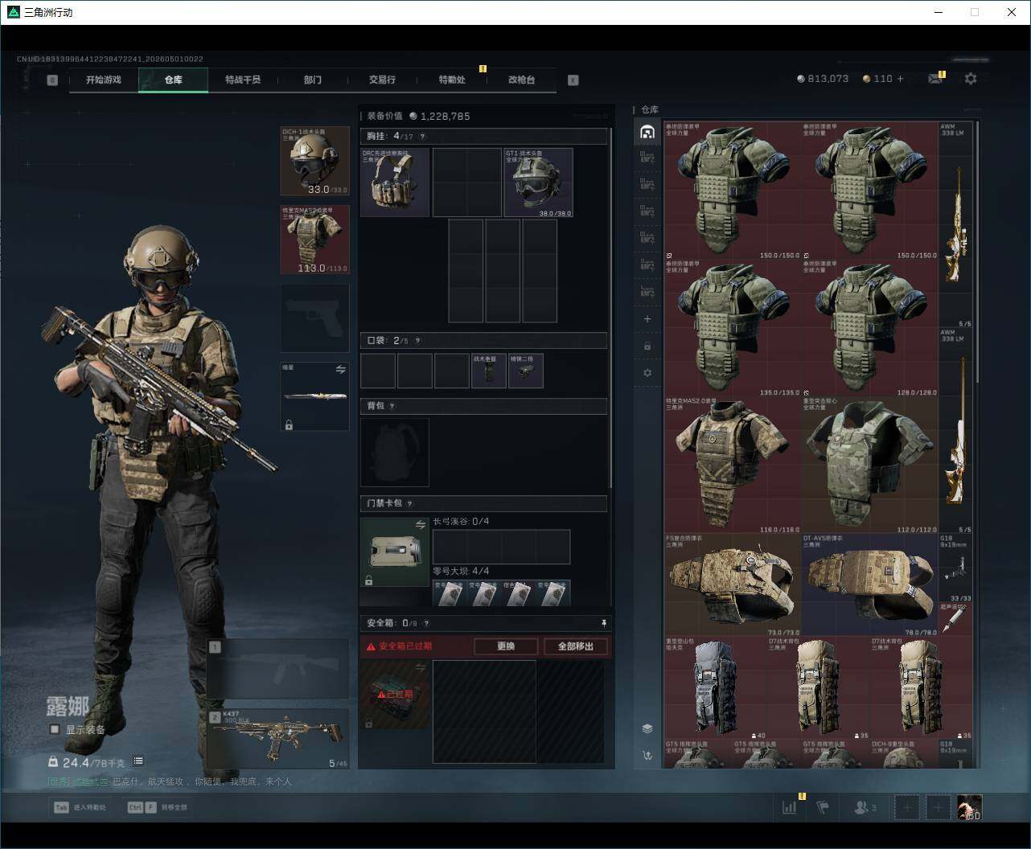Select the equipped armor slot showing 113.0
This screenshot has width=1031, height=849.
pyautogui.click(x=314, y=240)
